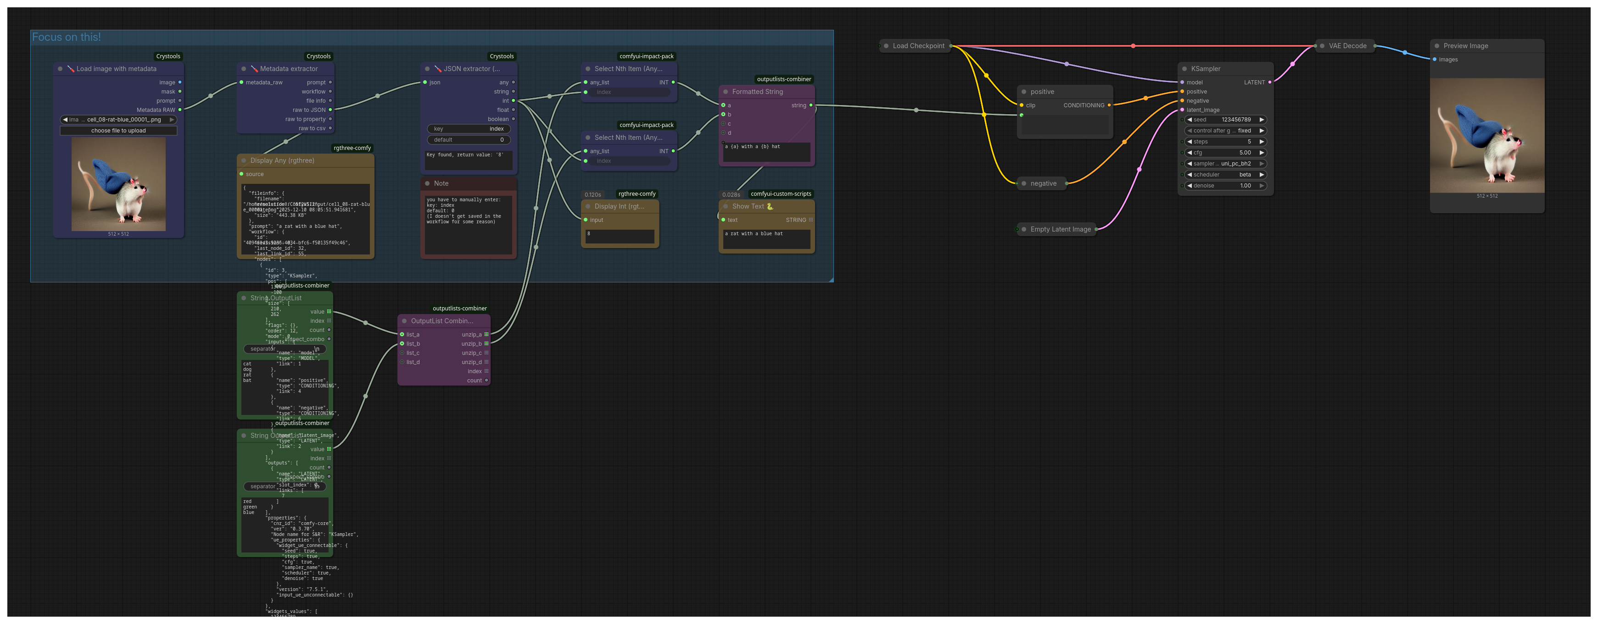Viewport: 1598px width, 624px height.
Task: Click input port d on Formatted String
Action: click(x=723, y=133)
